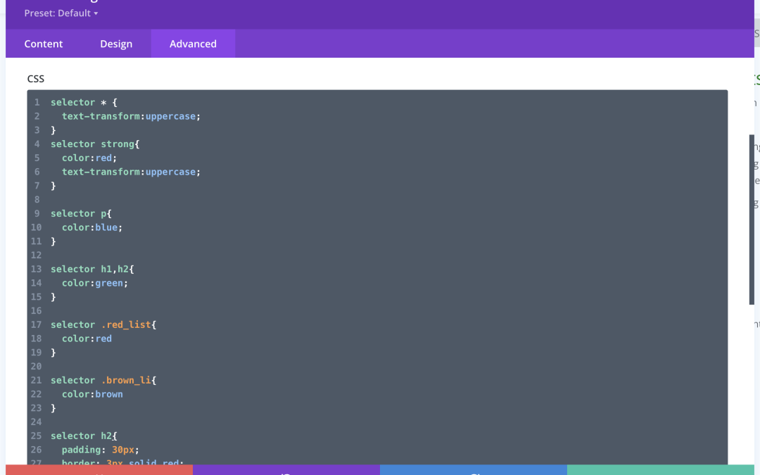
Task: Open the Preset: Default dropdown
Action: (x=61, y=13)
